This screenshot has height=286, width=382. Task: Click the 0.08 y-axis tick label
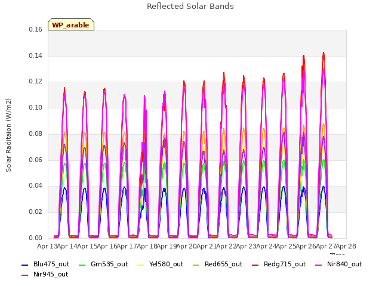click(36, 133)
